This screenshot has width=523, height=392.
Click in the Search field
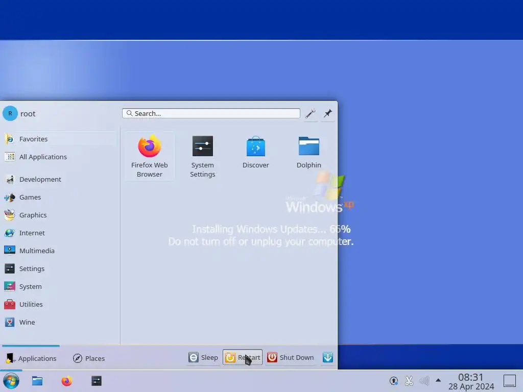211,113
